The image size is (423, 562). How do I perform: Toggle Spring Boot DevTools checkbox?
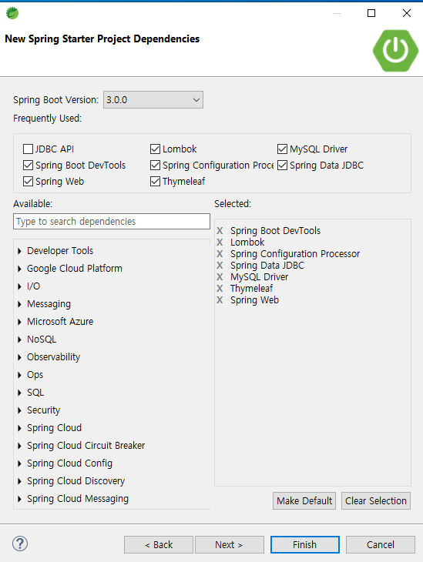tap(28, 166)
